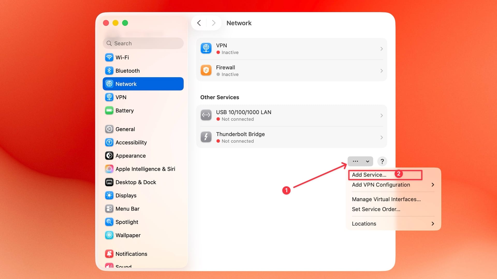Click the help question mark button
This screenshot has height=279, width=497.
click(x=382, y=161)
